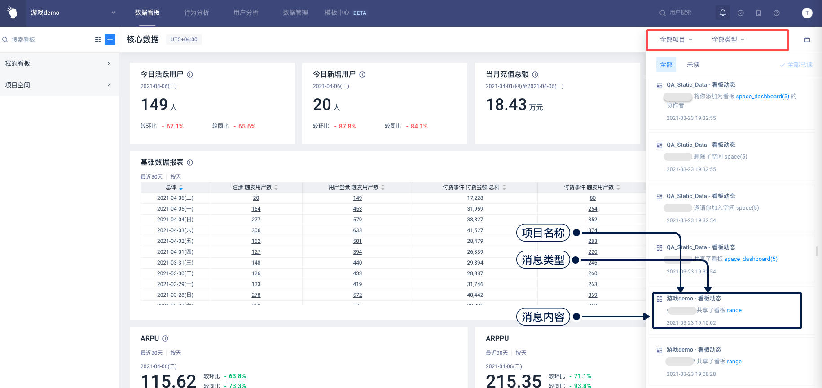This screenshot has width=822, height=388.
Task: Click info icon beside 今日活跃用户
Action: pyautogui.click(x=190, y=75)
